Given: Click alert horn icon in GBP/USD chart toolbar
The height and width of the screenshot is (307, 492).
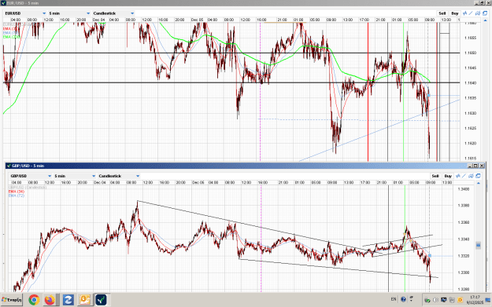Looking at the screenshot, I should (471, 176).
